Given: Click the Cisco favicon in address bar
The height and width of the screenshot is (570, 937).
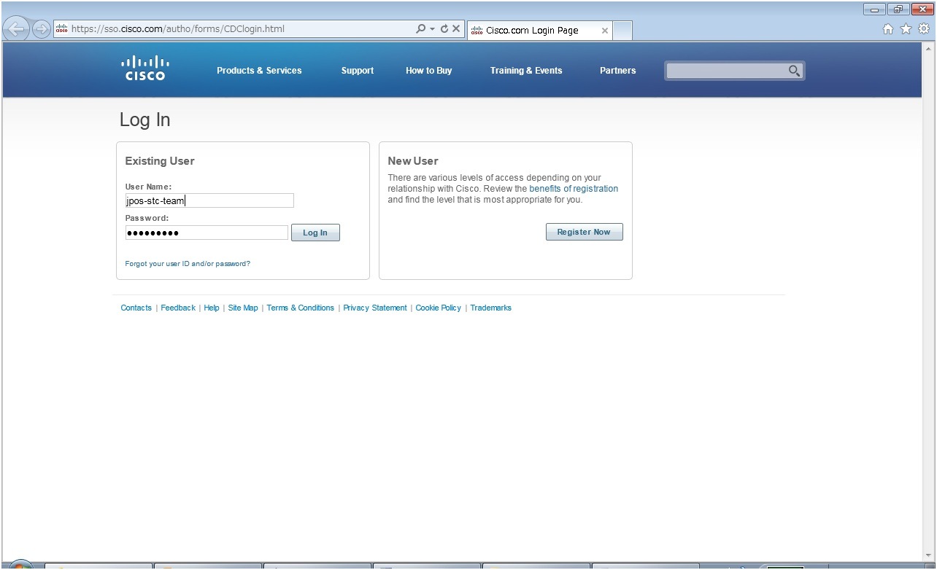Looking at the screenshot, I should coord(62,29).
